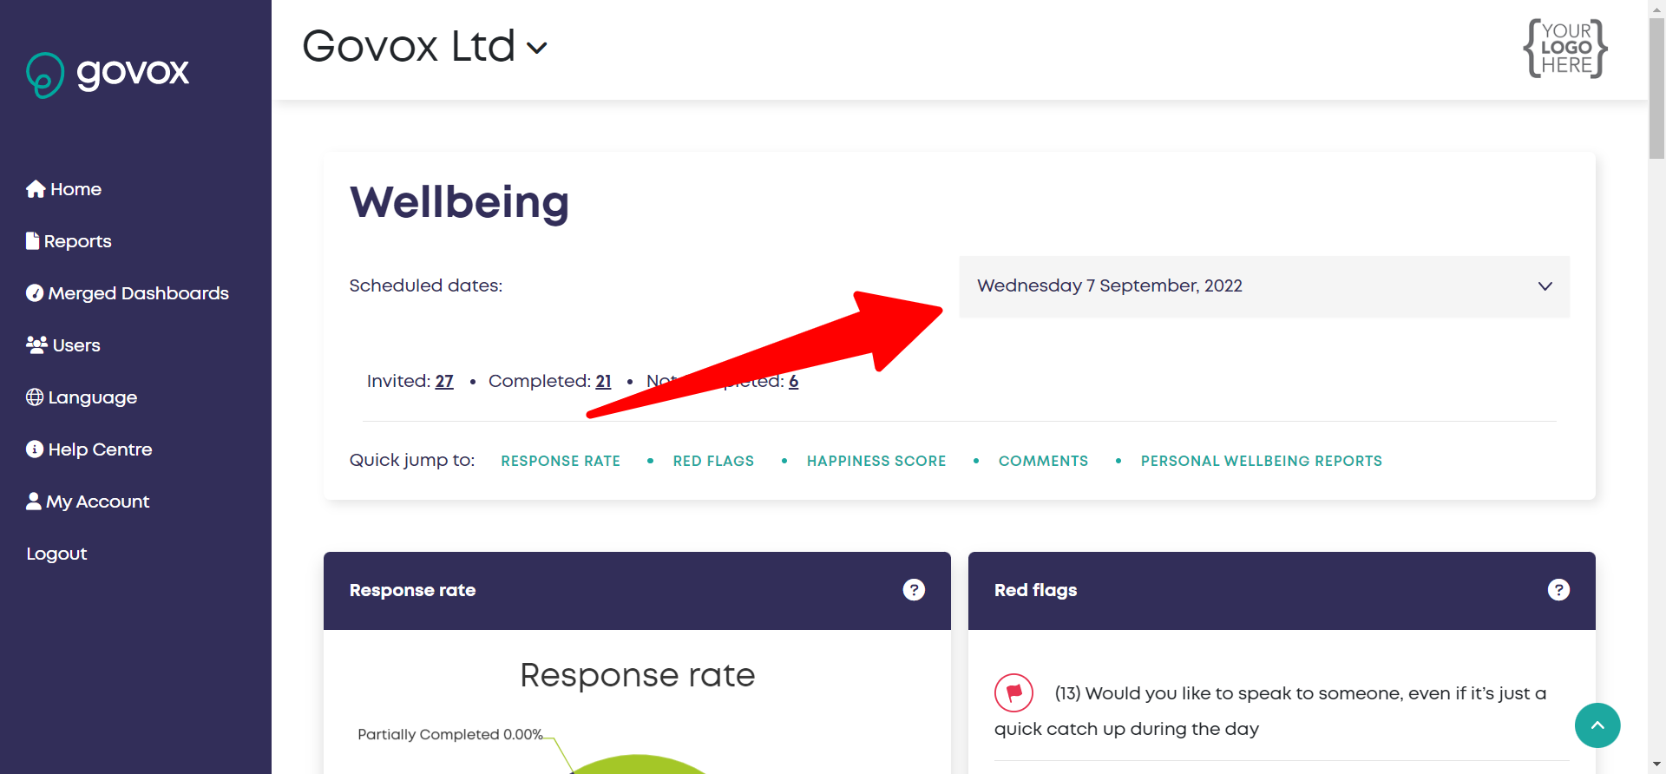View the 21 completed users
The height and width of the screenshot is (774, 1666).
pos(603,381)
